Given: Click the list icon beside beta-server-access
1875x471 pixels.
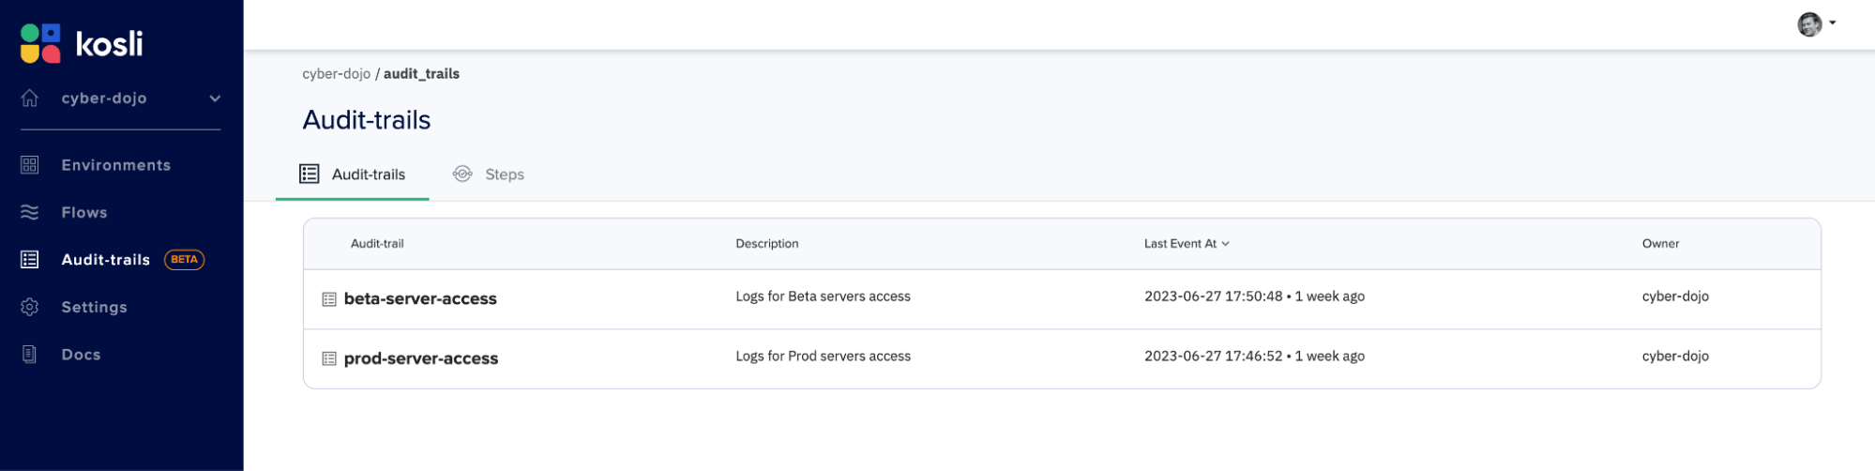Looking at the screenshot, I should pos(329,299).
